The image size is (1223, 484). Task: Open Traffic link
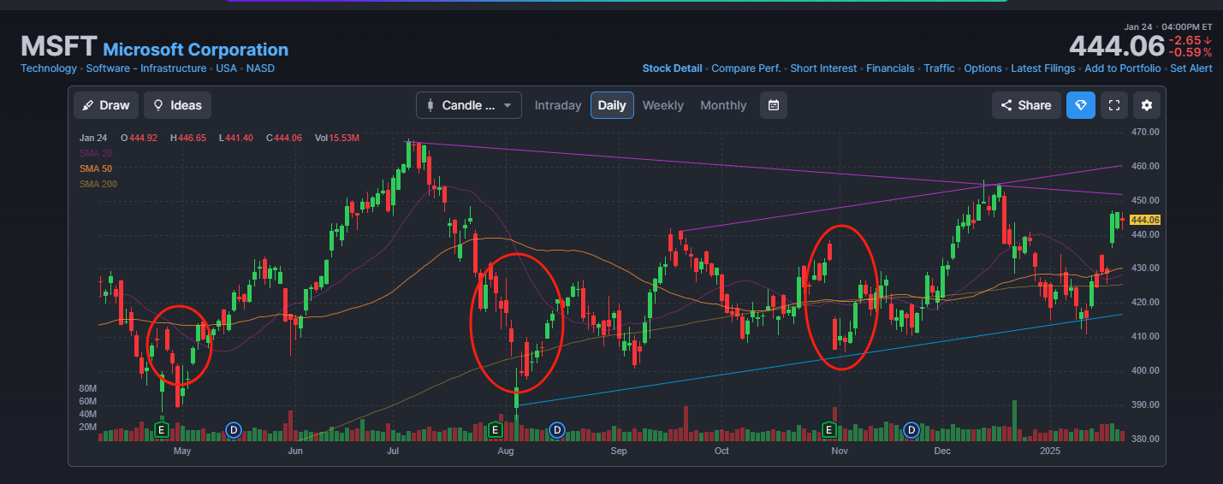[x=939, y=68]
